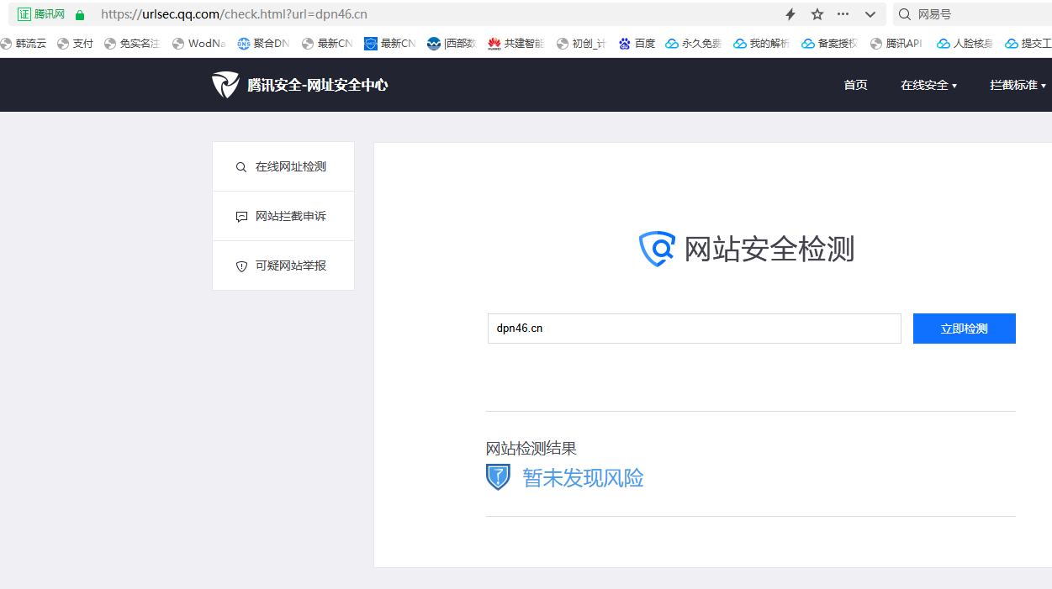Click the 立即检测 button
The height and width of the screenshot is (589, 1052).
tap(965, 329)
